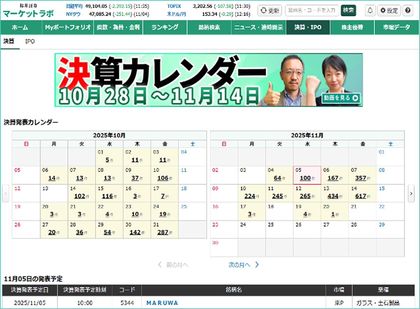Click the 検索 search button
The width and height of the screenshot is (420, 309).
click(x=348, y=10)
